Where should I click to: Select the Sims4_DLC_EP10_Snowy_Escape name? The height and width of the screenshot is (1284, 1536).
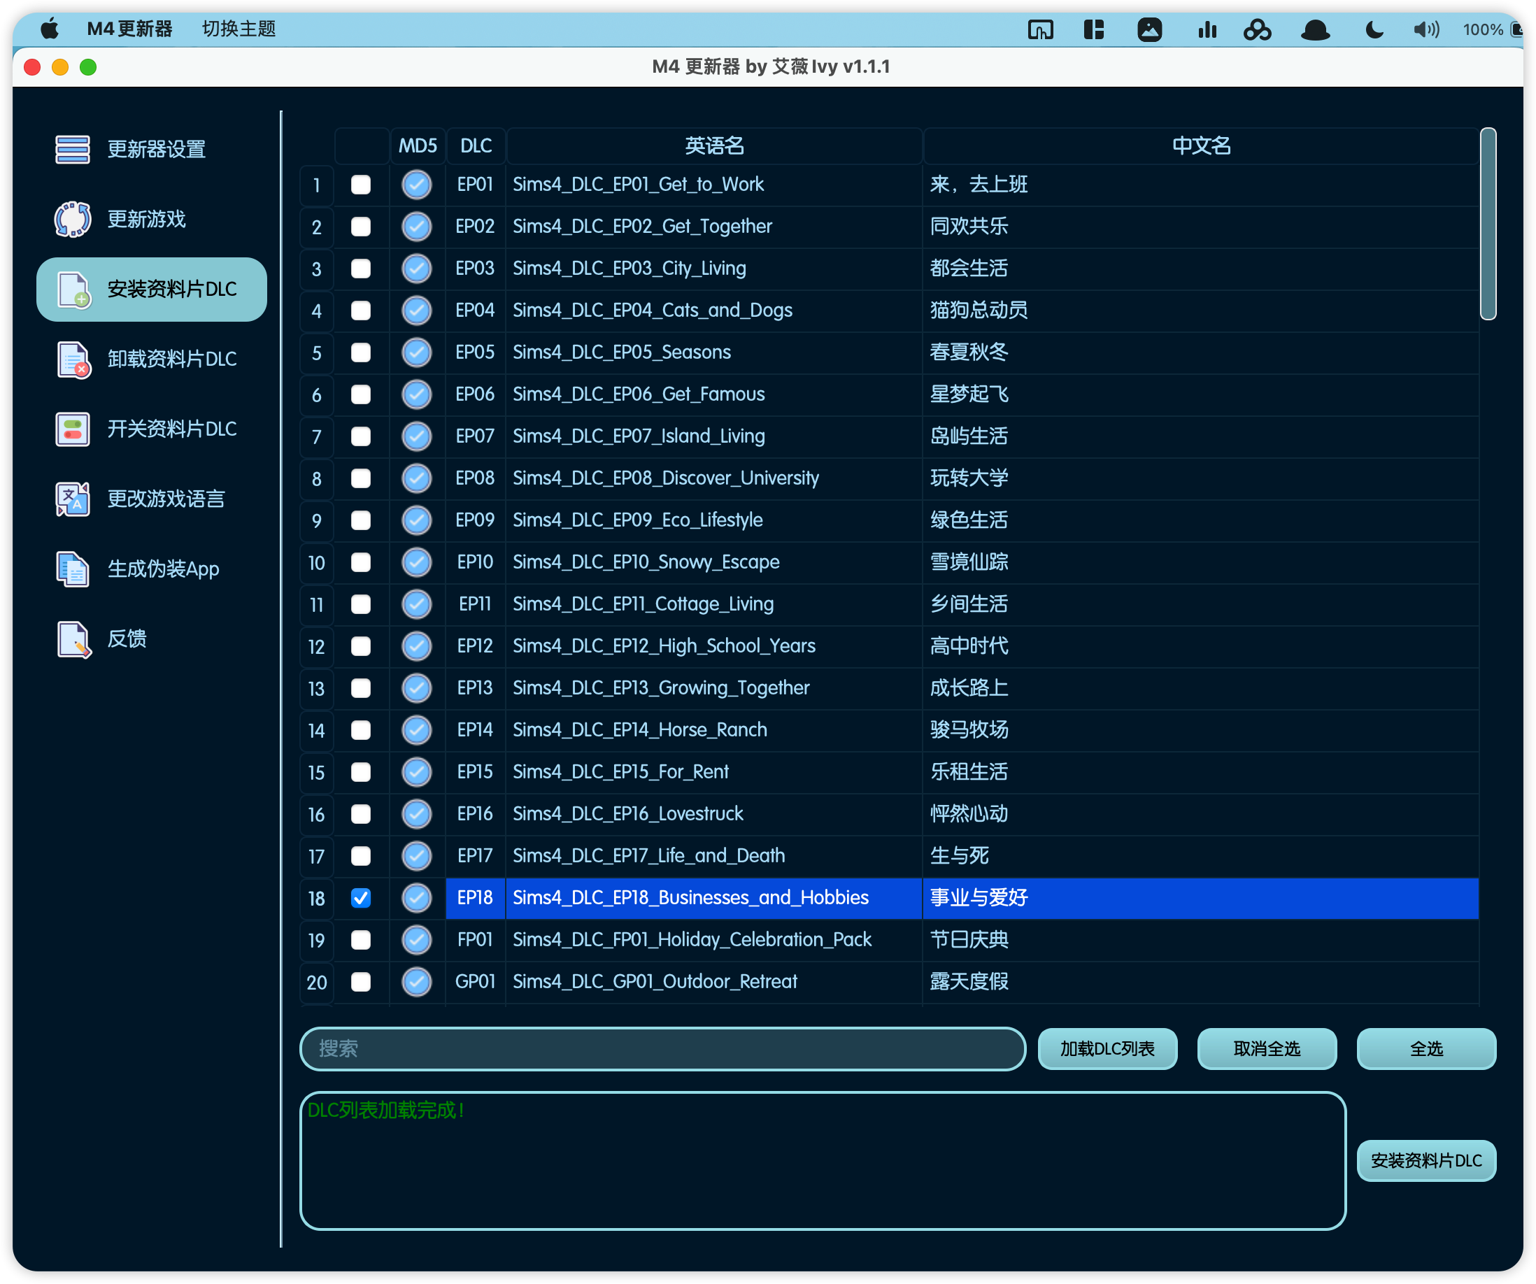coord(646,562)
